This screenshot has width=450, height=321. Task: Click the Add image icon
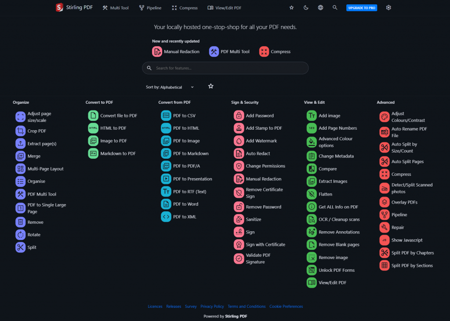312,115
